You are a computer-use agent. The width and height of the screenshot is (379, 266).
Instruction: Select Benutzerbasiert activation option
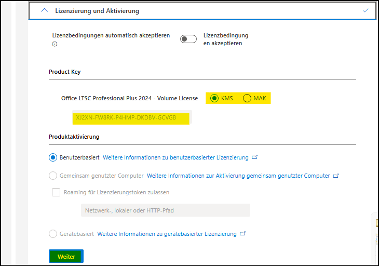53,157
